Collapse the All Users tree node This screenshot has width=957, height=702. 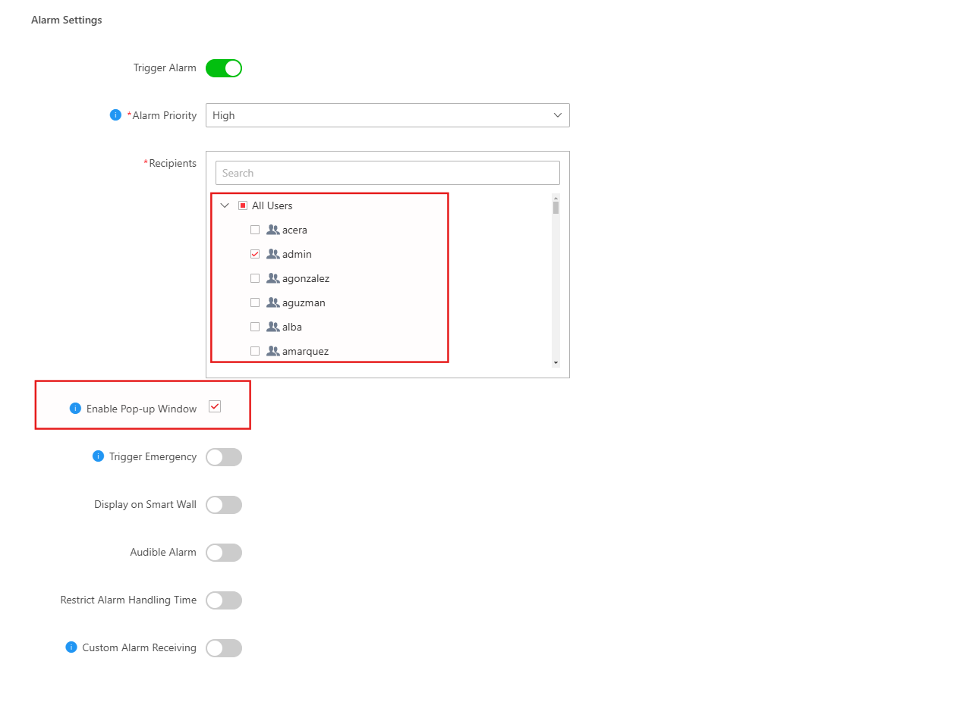225,205
